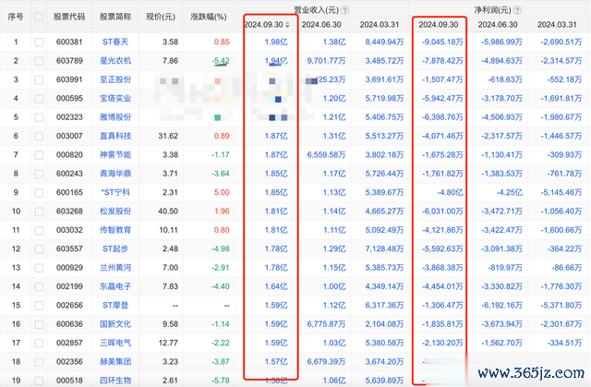Check the box for 002857 三晖电气
Screen dimensions: 591x387
coord(39,344)
